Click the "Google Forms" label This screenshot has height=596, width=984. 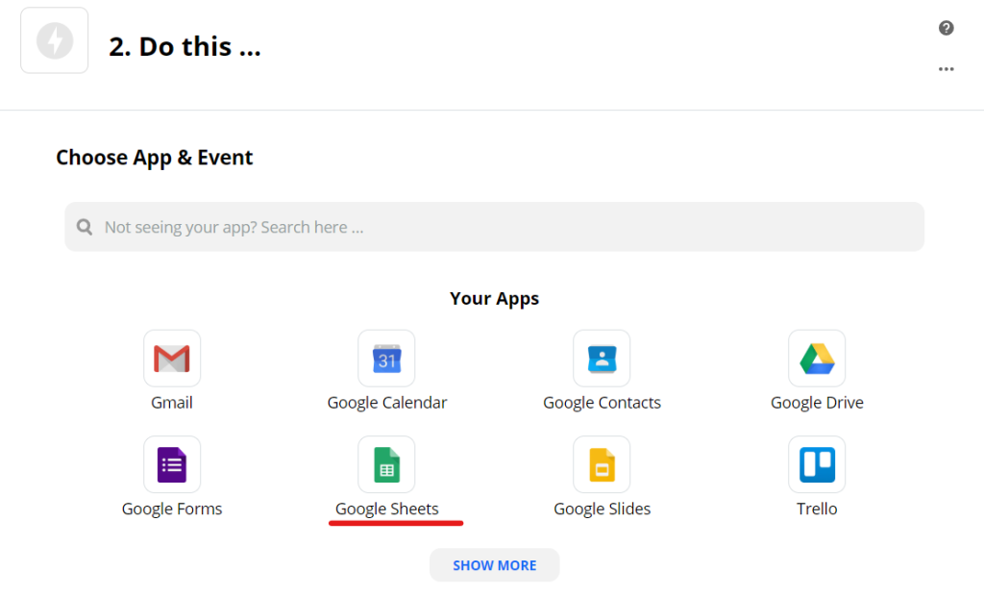172,509
